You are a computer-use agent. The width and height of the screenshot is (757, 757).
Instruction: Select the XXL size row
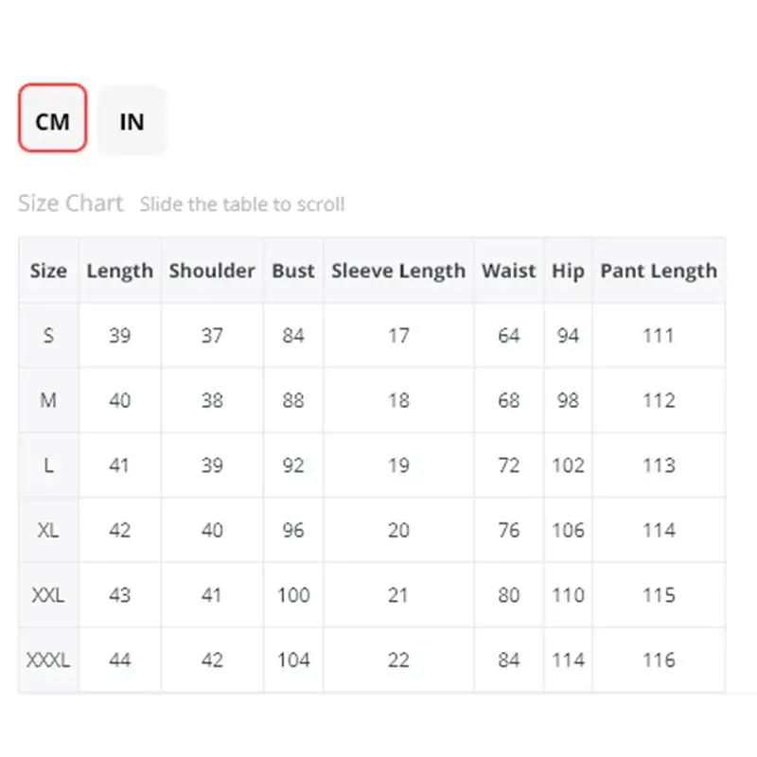48,595
